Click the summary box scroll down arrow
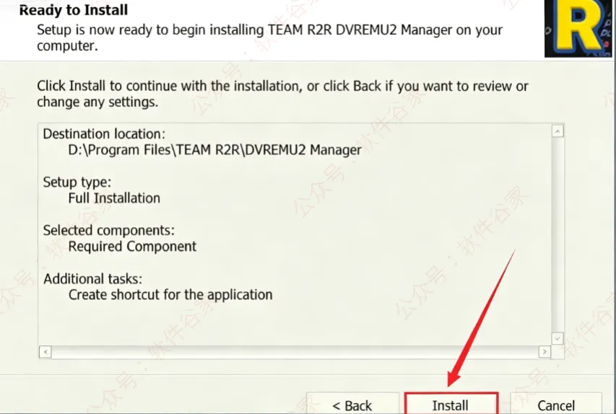This screenshot has height=414, width=616. [558, 338]
